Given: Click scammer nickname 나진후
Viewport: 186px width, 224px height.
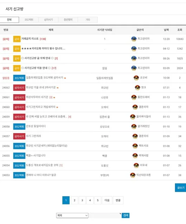Looking at the screenshot, I should coord(105,98).
